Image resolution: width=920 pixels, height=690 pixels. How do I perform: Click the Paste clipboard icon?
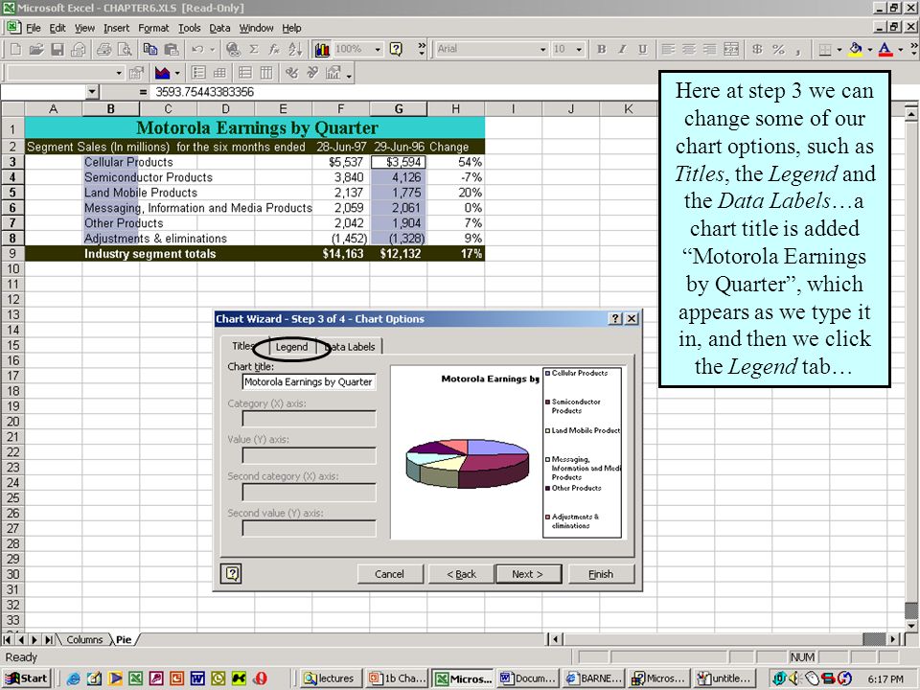(x=172, y=49)
